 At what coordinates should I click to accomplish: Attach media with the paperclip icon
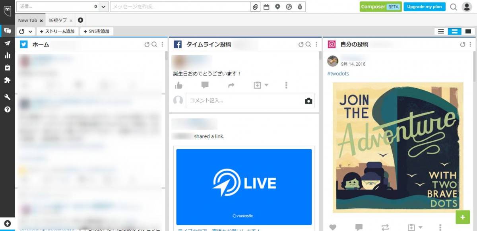(256, 7)
